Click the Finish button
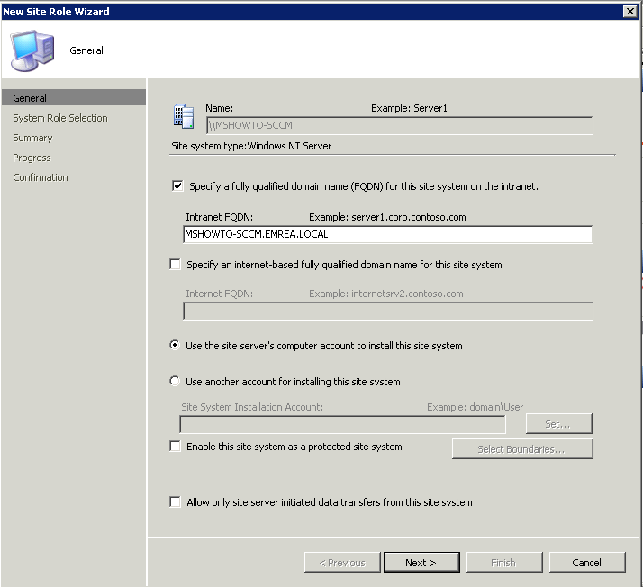 pyautogui.click(x=504, y=563)
